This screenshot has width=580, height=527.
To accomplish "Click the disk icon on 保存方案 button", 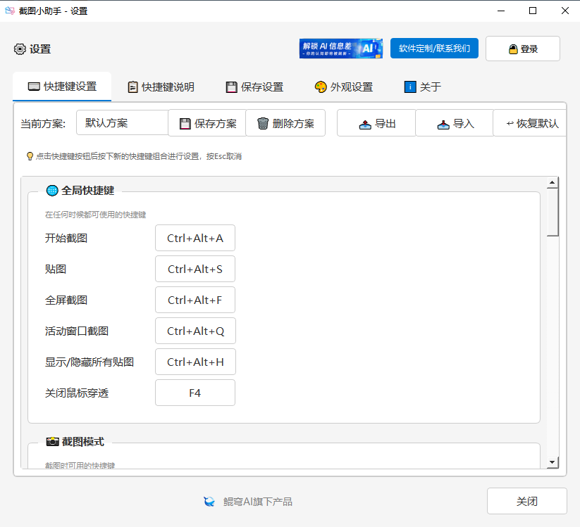I will pos(185,122).
